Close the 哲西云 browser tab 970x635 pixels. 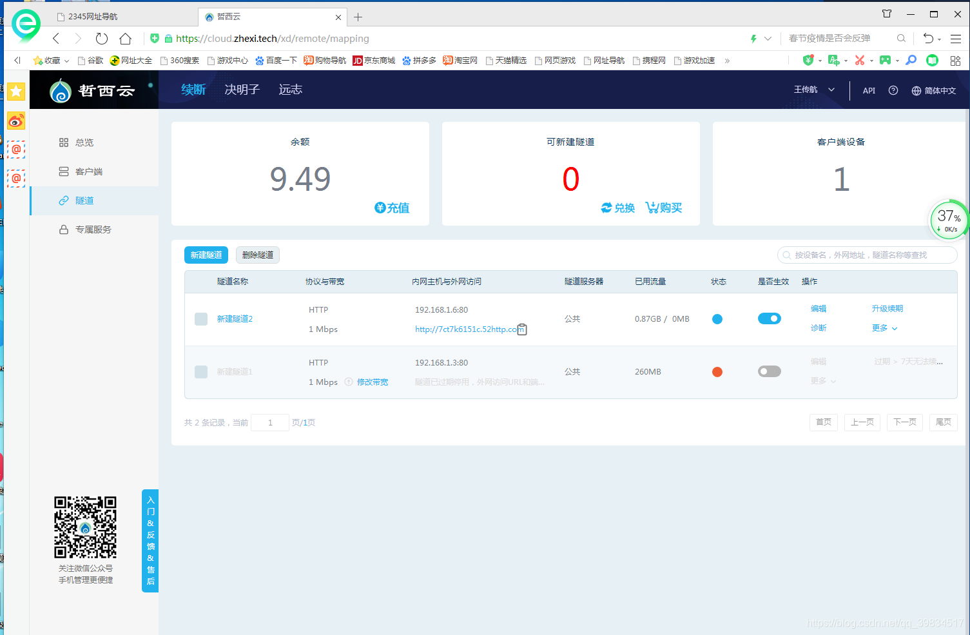pos(338,17)
